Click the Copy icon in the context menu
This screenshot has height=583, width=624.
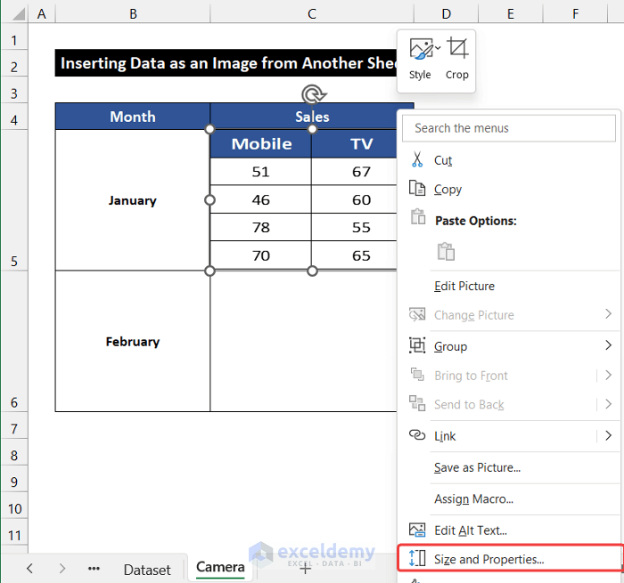tap(417, 188)
